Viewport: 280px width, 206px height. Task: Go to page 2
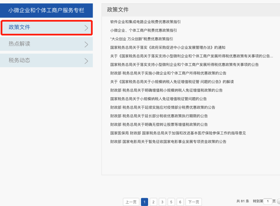[x=154, y=202]
